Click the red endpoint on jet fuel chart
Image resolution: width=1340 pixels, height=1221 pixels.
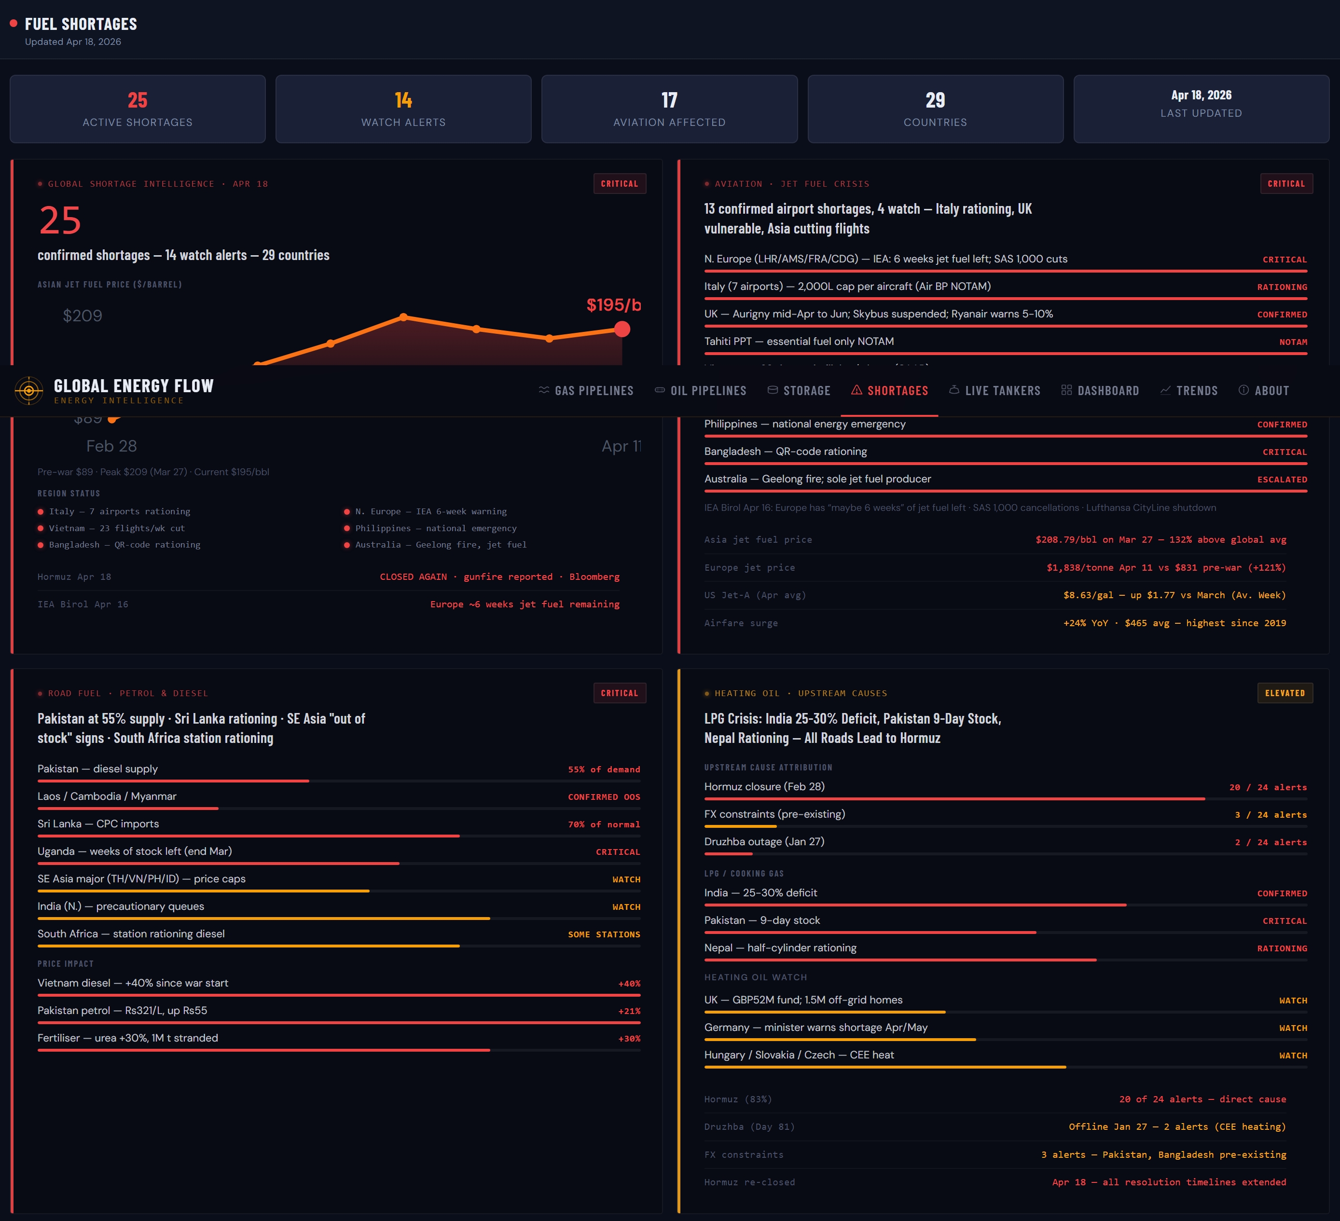tap(622, 329)
